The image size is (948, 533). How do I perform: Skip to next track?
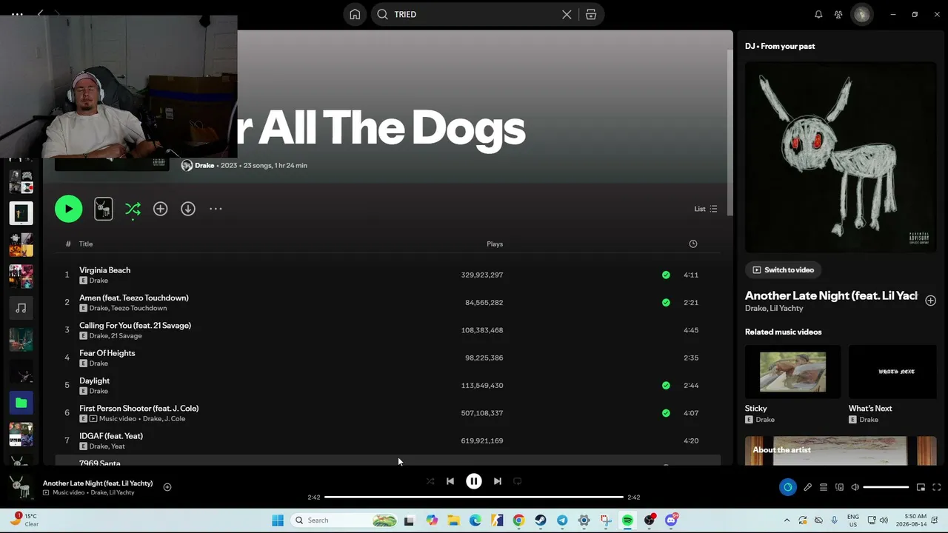click(498, 481)
